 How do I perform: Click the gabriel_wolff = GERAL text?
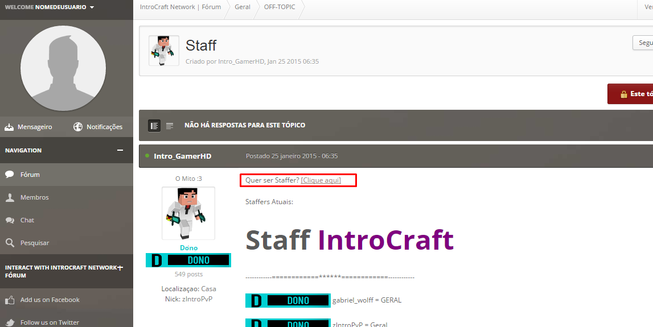(x=367, y=300)
